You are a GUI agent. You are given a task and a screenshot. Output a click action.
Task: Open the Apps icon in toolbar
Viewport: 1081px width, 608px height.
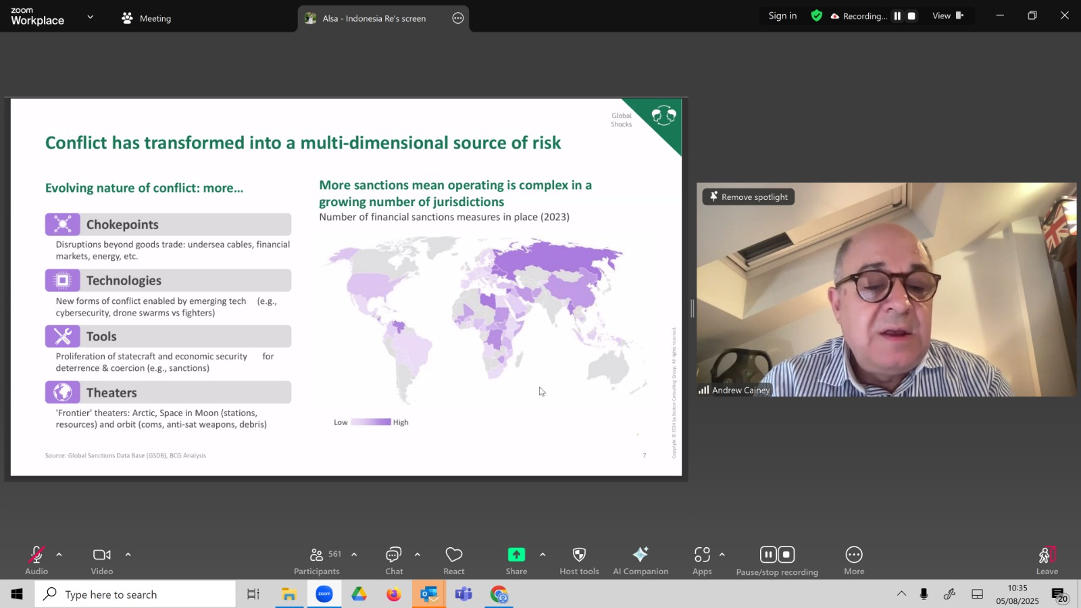[702, 561]
